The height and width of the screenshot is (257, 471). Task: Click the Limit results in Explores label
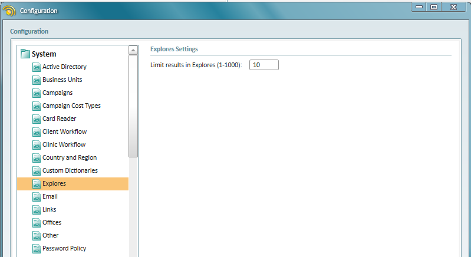point(196,65)
